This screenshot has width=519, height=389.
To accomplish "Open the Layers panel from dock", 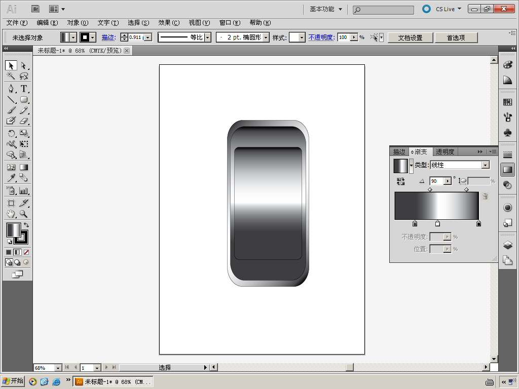I will point(507,245).
